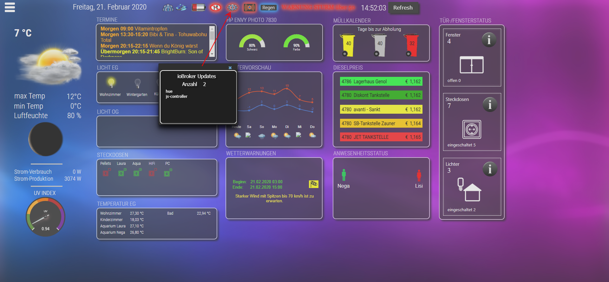
Task: Open the hamburger menu
Action: [10, 7]
